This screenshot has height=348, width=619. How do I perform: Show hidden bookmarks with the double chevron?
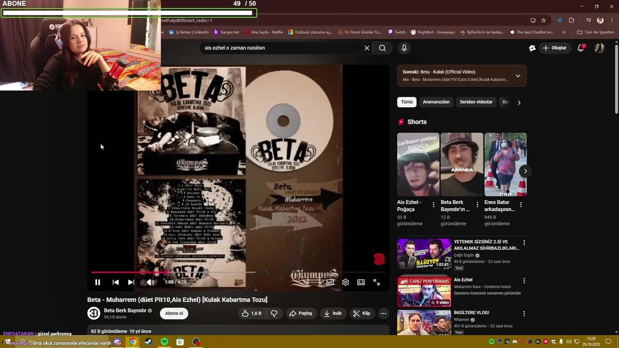564,32
